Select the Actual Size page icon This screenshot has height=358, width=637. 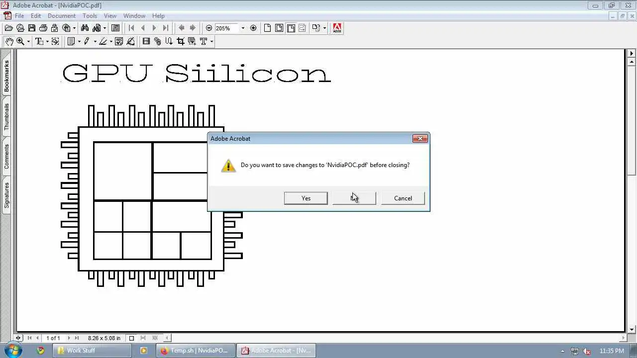268,28
